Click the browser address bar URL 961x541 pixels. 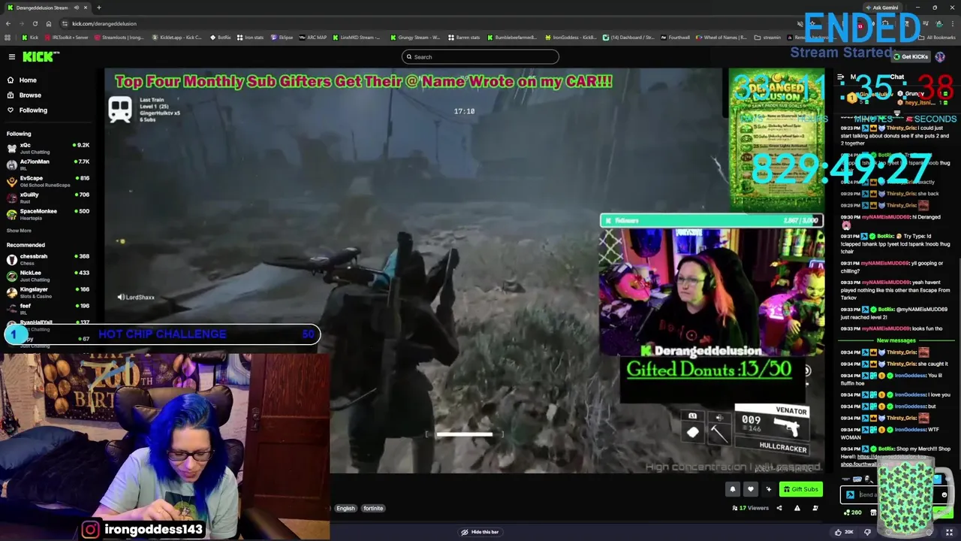pyautogui.click(x=104, y=23)
